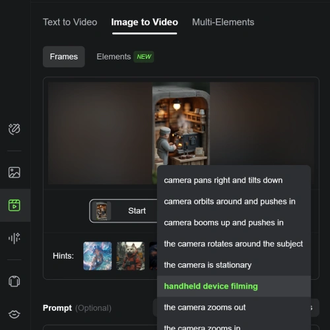Viewport: 330px width, 330px height.
Task: Click the Start frame button
Action: coord(123,211)
